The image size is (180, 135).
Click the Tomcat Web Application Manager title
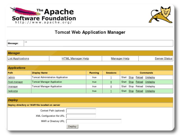click(90, 32)
